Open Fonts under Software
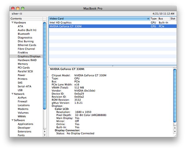 tap(21, 135)
